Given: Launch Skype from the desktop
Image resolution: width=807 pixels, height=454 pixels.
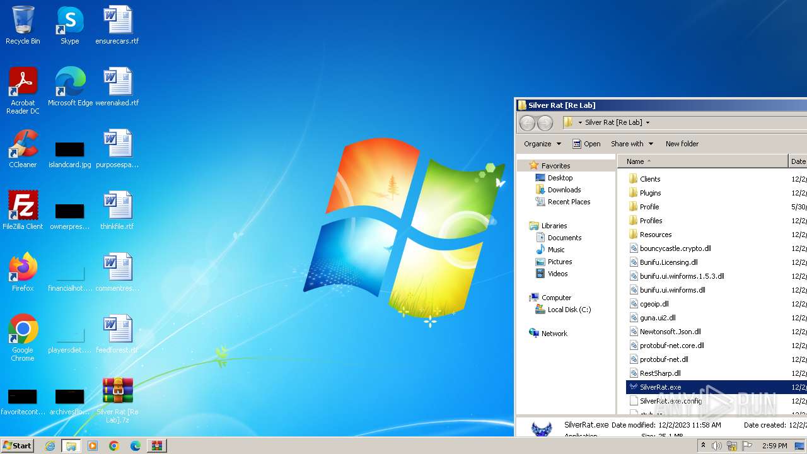Looking at the screenshot, I should [x=69, y=25].
